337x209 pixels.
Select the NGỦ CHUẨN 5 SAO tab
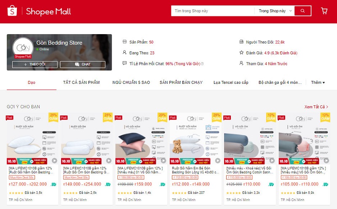(x=131, y=82)
